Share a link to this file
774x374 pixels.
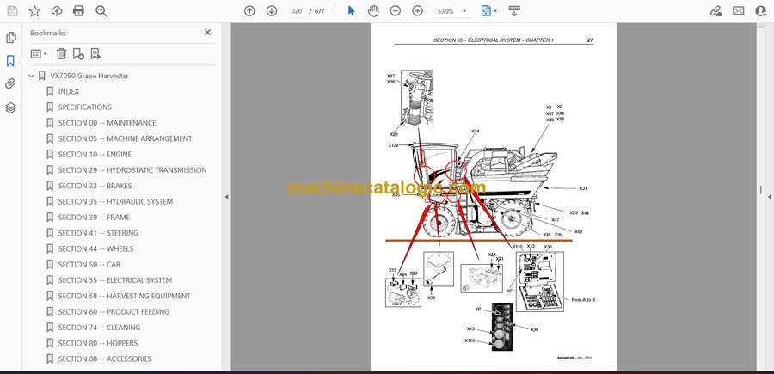tap(716, 11)
